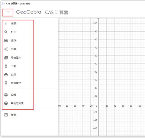Click the floppy disk save icon
145x138 pixels.
6,41
